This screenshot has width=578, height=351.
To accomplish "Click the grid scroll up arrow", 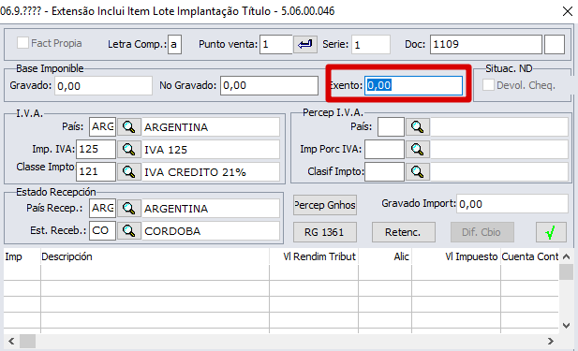I will pyautogui.click(x=567, y=256).
